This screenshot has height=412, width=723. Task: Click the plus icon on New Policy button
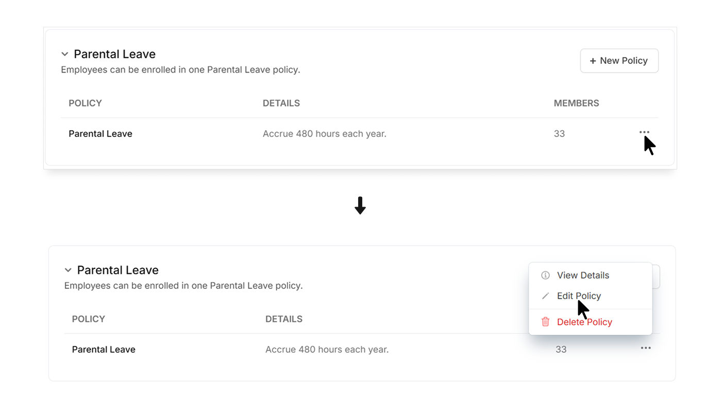click(593, 61)
